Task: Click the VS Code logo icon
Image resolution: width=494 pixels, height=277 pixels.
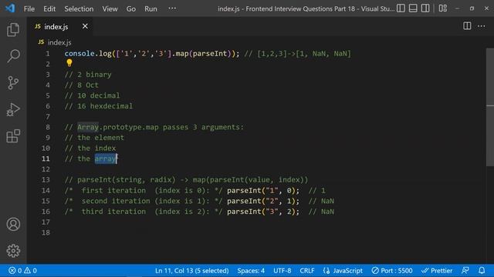Action: point(10,8)
